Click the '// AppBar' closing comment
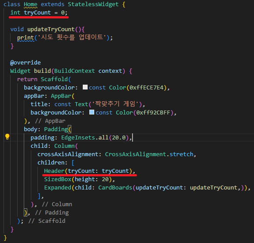Image resolution: width=254 pixels, height=243 pixels. pos(50,121)
